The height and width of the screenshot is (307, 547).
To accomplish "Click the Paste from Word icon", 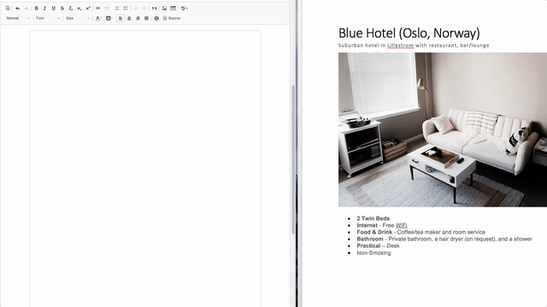I will click(8, 8).
